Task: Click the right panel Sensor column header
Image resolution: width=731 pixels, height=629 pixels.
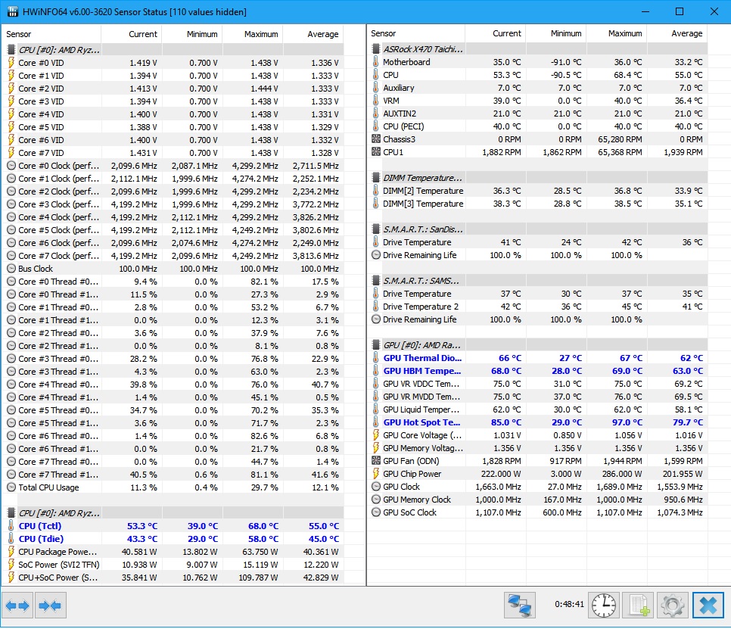Action: 416,33
